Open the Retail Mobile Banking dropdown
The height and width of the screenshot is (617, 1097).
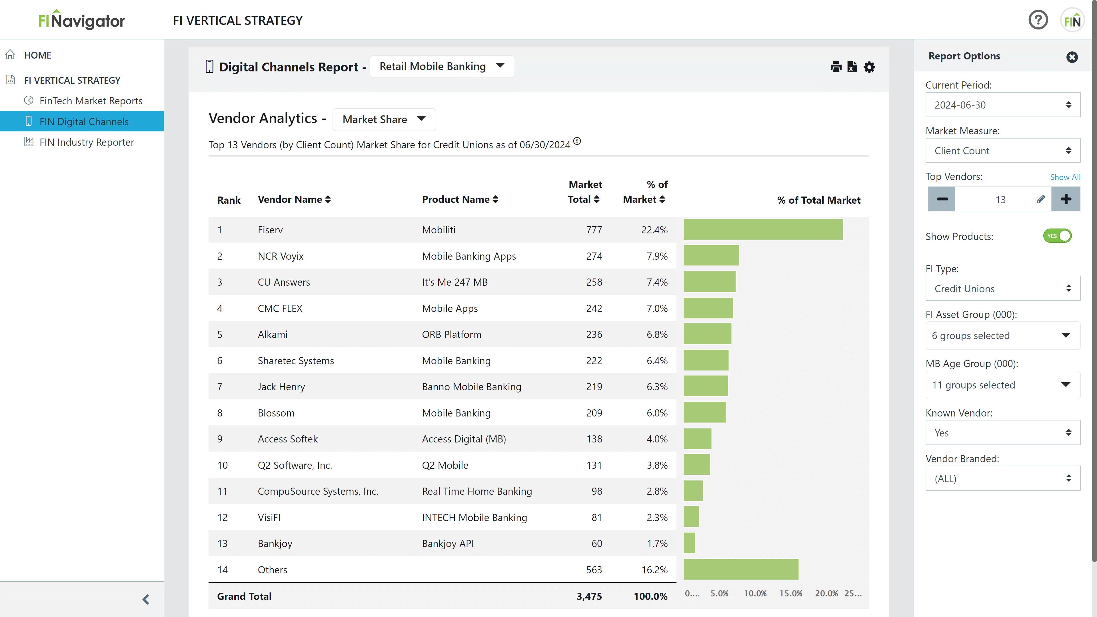(442, 67)
